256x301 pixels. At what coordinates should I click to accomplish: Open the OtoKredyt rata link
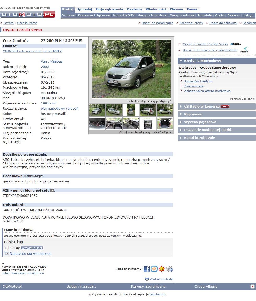click(x=33, y=51)
